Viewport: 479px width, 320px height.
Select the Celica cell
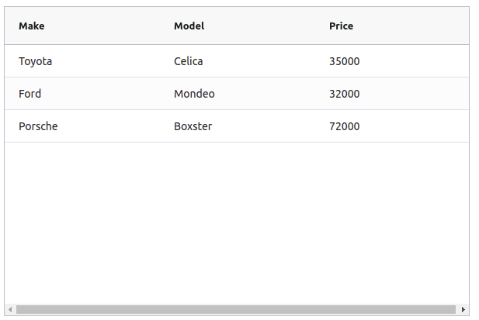point(189,61)
